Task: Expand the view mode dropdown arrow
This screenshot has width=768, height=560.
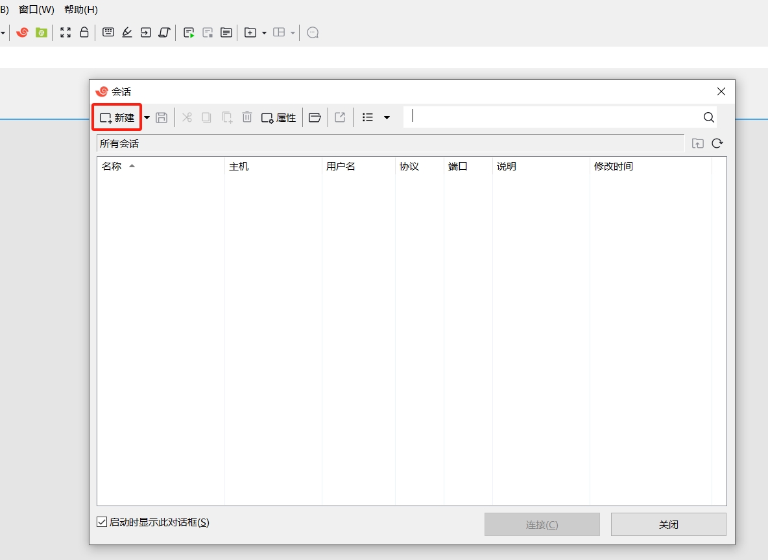Action: click(387, 117)
